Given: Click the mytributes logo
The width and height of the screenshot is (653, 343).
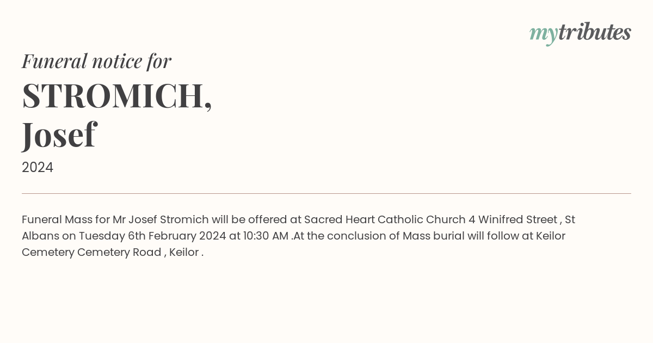Looking at the screenshot, I should pyautogui.click(x=580, y=33).
